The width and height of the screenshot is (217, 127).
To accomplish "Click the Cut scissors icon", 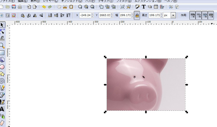I will coord(65,6).
